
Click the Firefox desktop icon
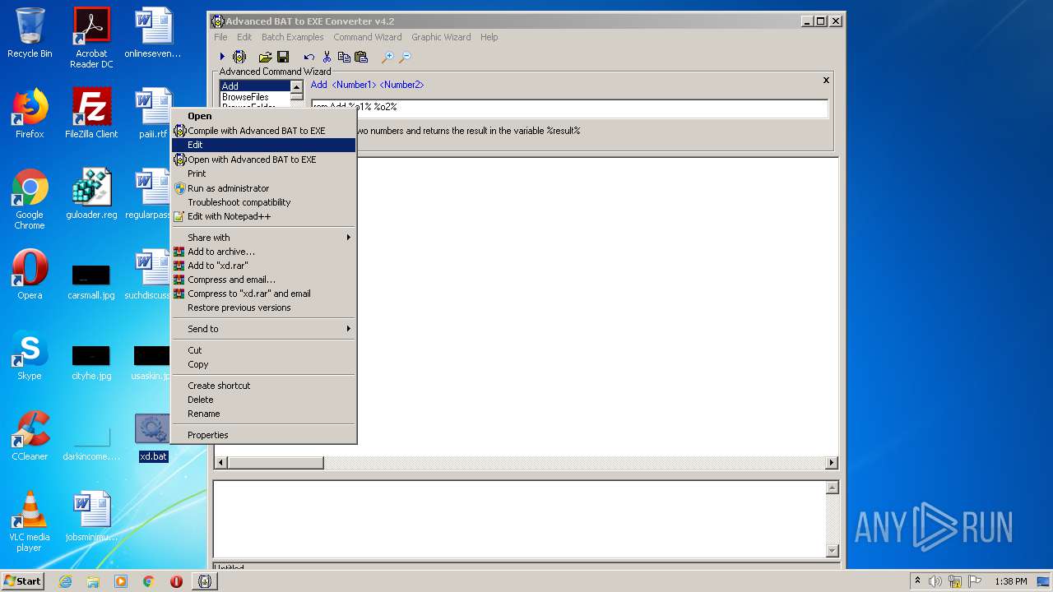[x=30, y=113]
